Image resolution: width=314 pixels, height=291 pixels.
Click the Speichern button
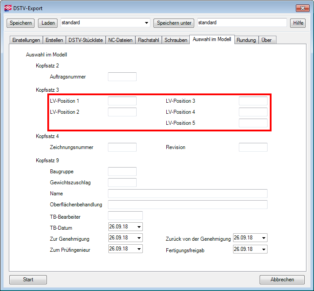[x=20, y=22]
